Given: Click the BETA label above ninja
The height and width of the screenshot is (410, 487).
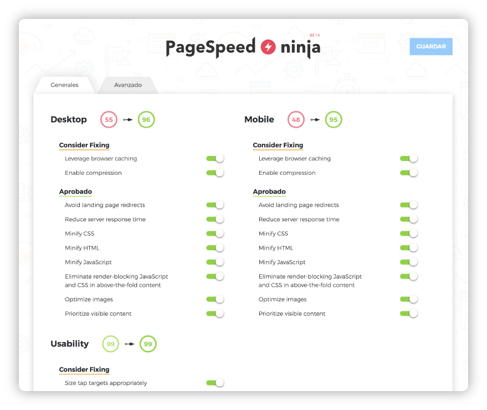Looking at the screenshot, I should 315,35.
